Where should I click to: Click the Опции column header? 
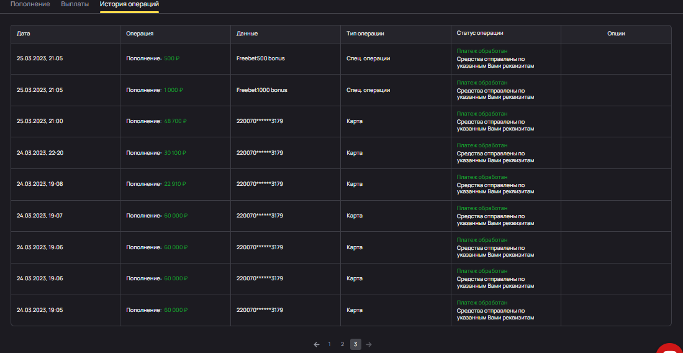tap(615, 34)
